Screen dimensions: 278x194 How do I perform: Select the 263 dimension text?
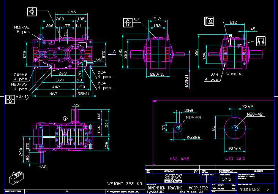[x=63, y=73]
